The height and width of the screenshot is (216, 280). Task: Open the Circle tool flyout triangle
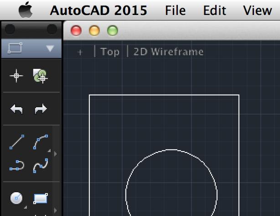tap(26, 207)
